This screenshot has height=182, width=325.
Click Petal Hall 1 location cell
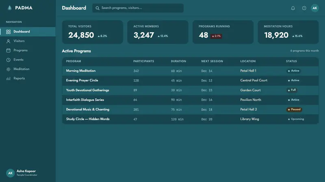click(x=248, y=71)
